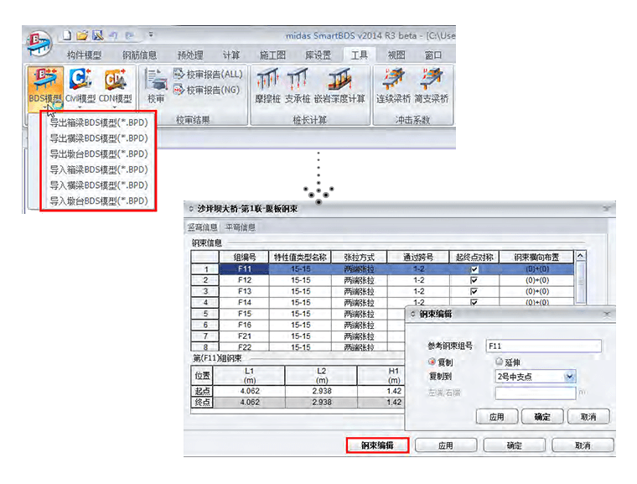Image resolution: width=637 pixels, height=484 pixels.
Task: Toggle 起终点对称 checkbox for row F12
Action: point(474,280)
